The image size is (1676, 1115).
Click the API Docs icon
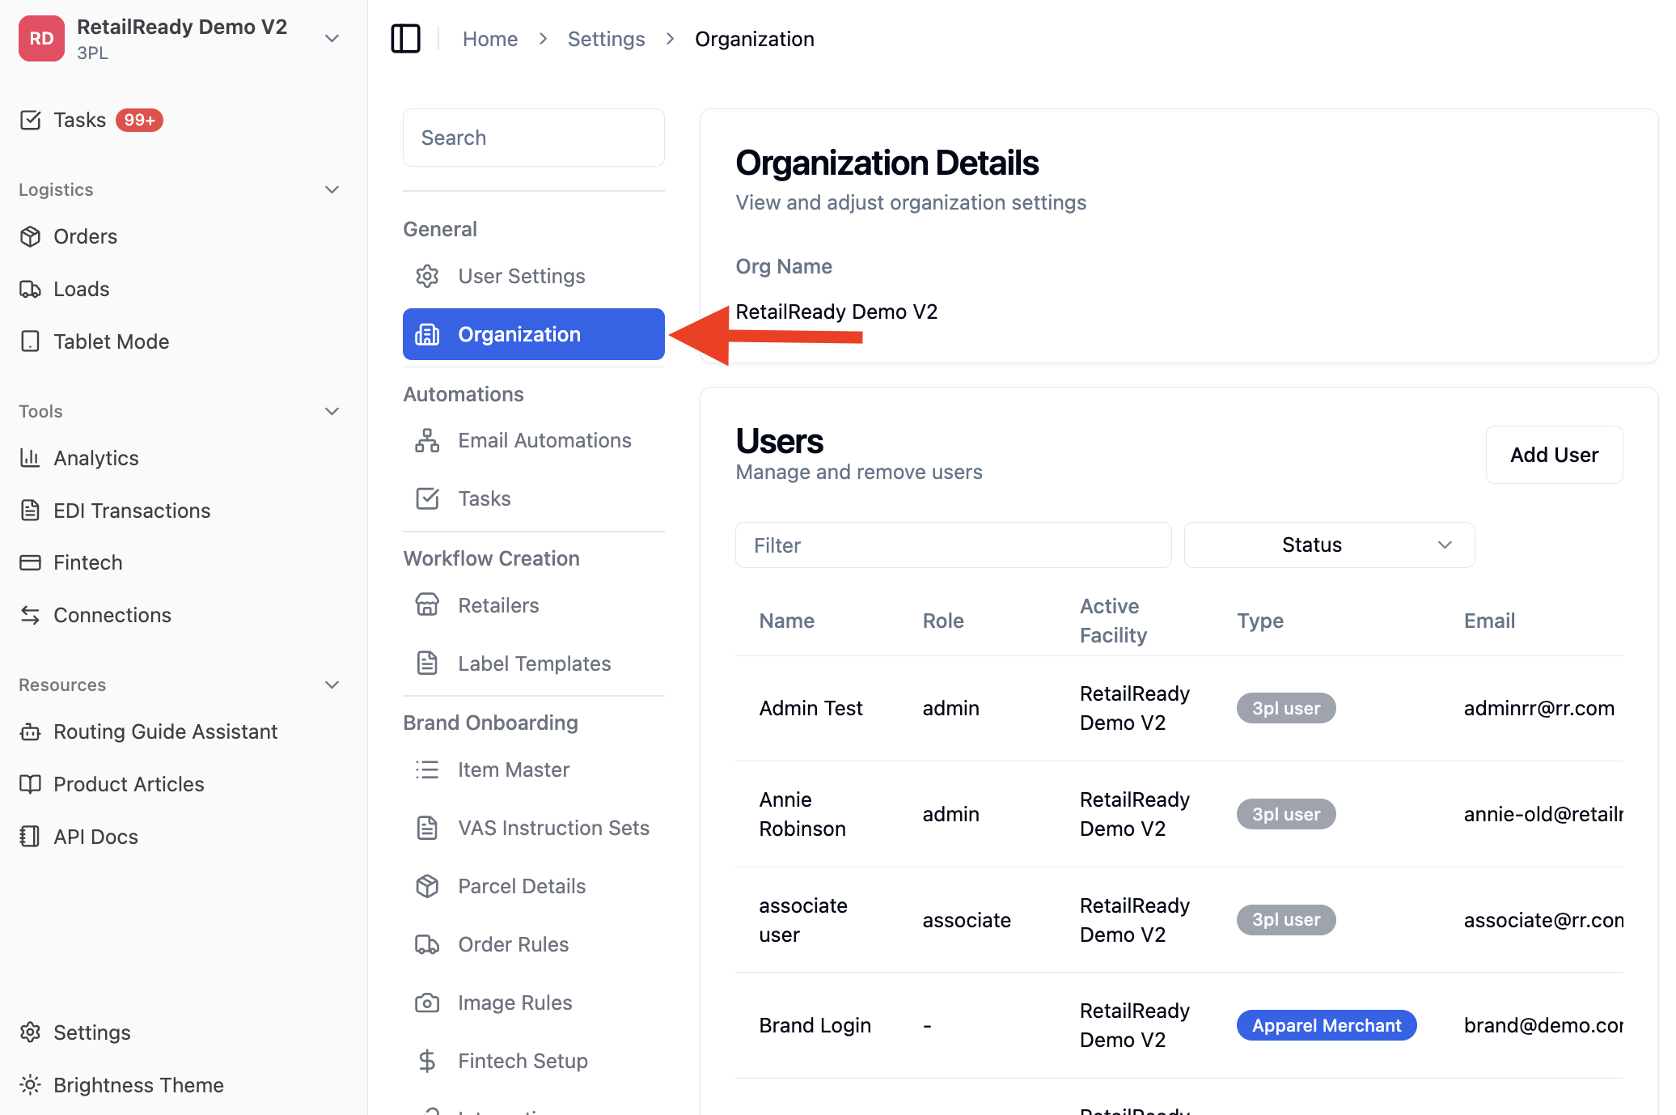(x=30, y=837)
